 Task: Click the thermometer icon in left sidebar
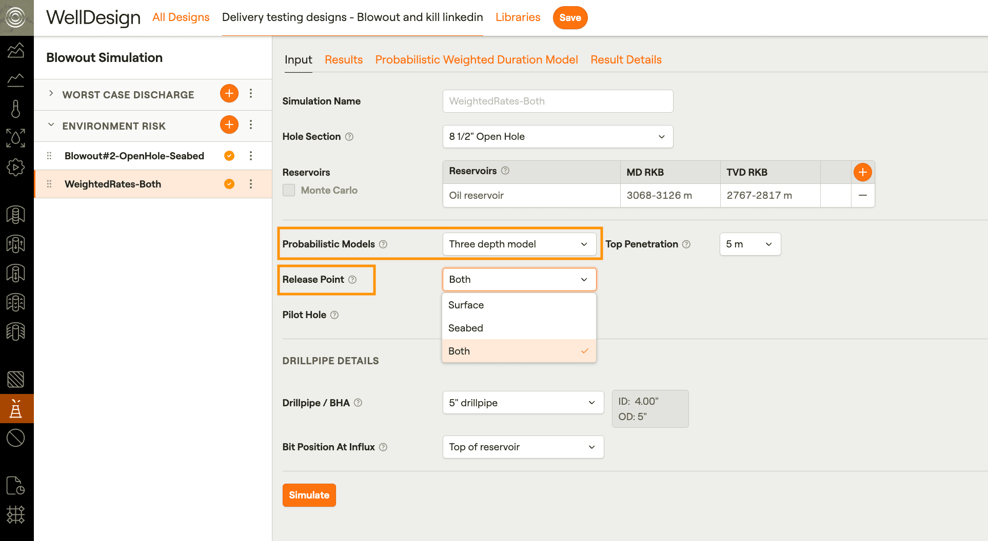16,109
